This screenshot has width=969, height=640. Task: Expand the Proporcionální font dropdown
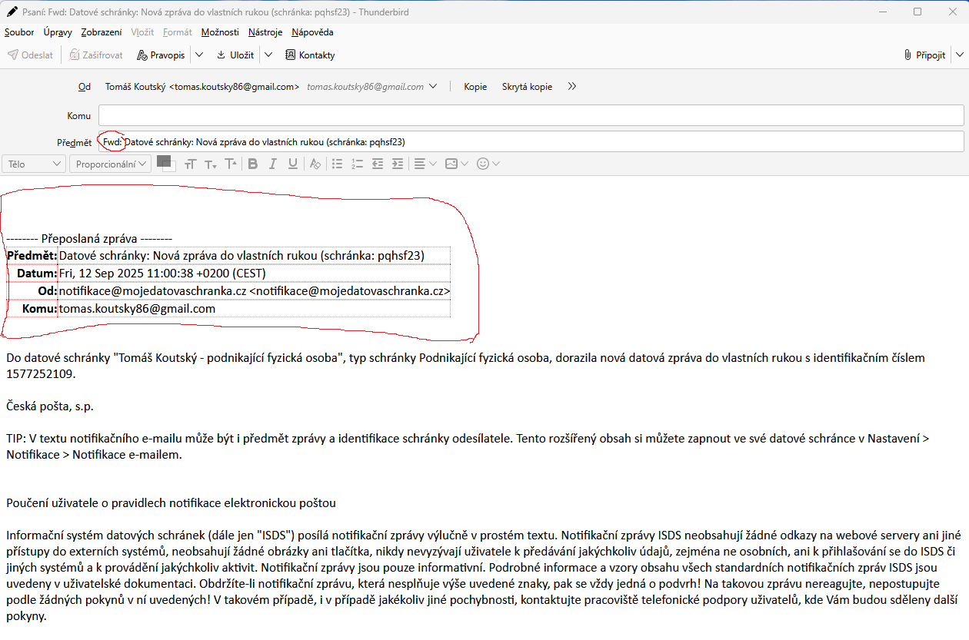[x=109, y=164]
